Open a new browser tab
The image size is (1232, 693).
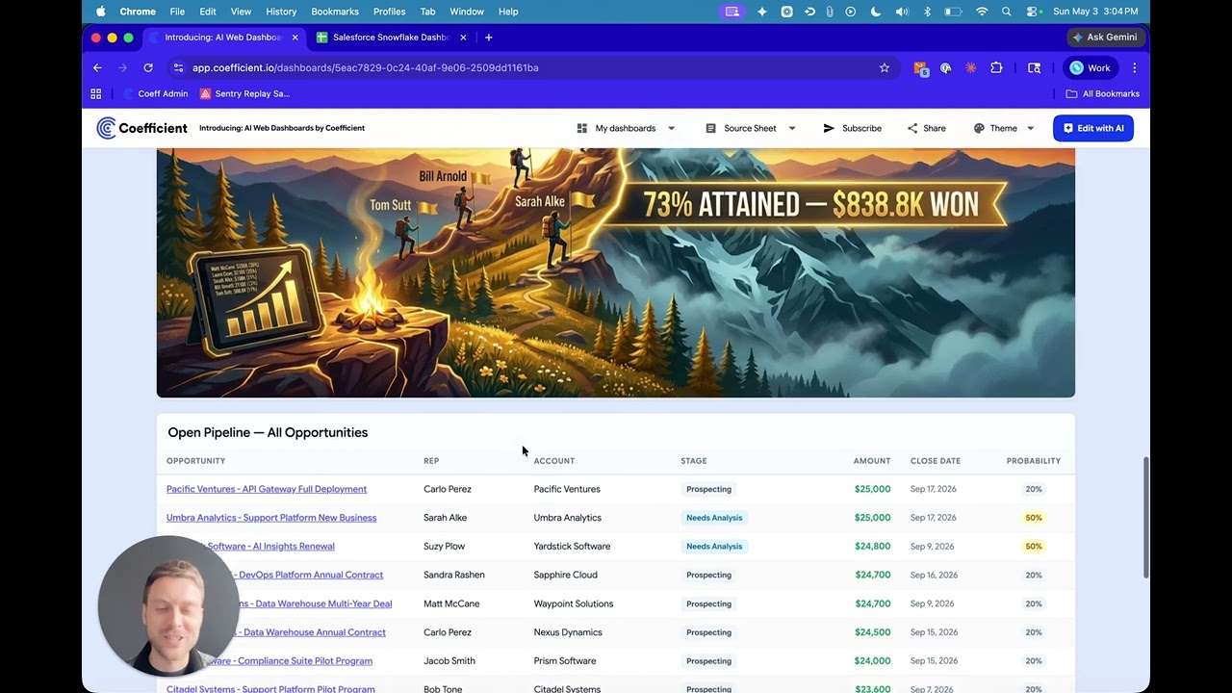(x=489, y=37)
